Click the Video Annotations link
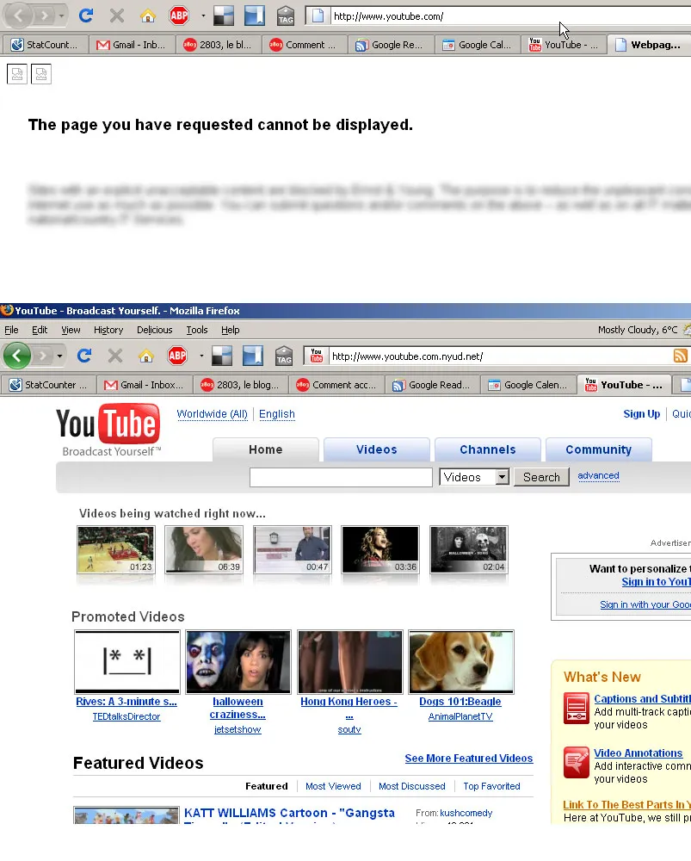Viewport: 691px width, 861px height. coord(638,753)
